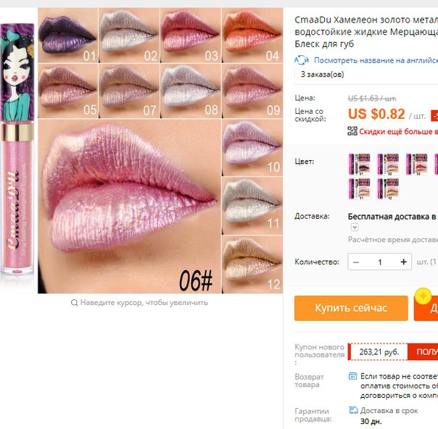Choose color option 03 rose
Screen dimensions: 438x429
tap(416, 164)
